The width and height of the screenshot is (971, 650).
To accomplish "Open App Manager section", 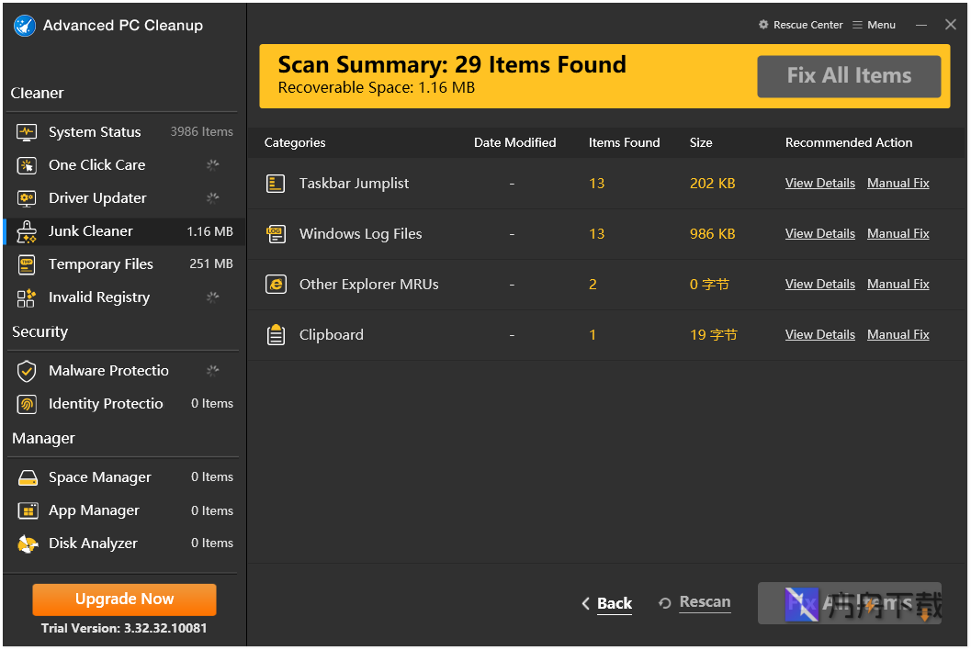I will tap(124, 510).
